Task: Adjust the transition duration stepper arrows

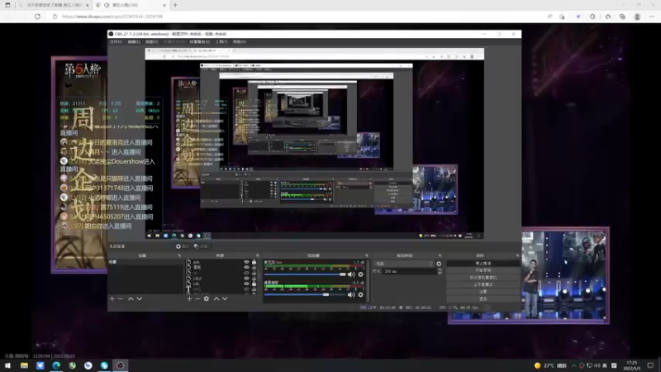Action: [440, 271]
